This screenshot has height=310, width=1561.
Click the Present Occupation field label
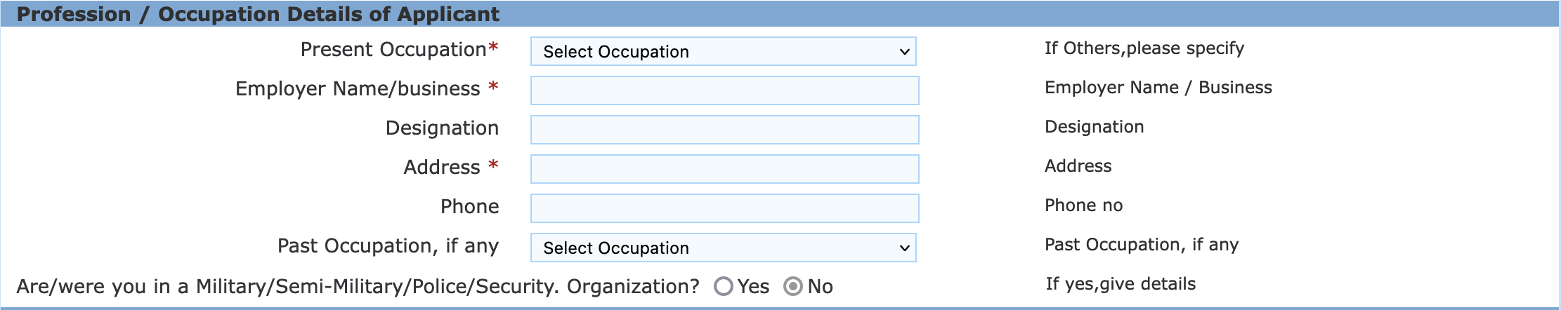tap(393, 50)
